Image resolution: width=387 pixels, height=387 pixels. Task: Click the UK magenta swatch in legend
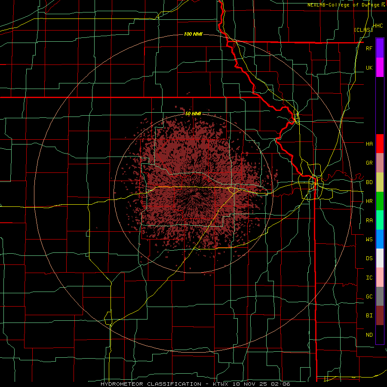coord(380,68)
